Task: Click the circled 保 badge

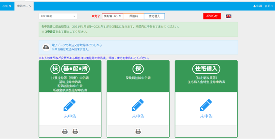Action: pyautogui.click(x=138, y=69)
